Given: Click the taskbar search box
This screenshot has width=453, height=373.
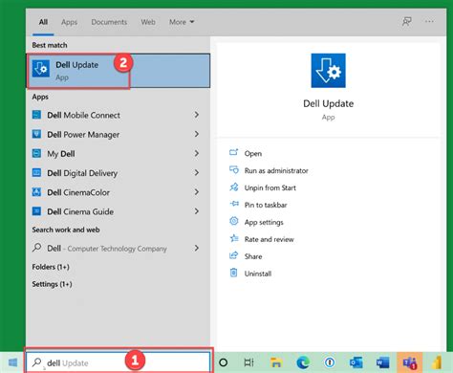Looking at the screenshot, I should (x=119, y=362).
